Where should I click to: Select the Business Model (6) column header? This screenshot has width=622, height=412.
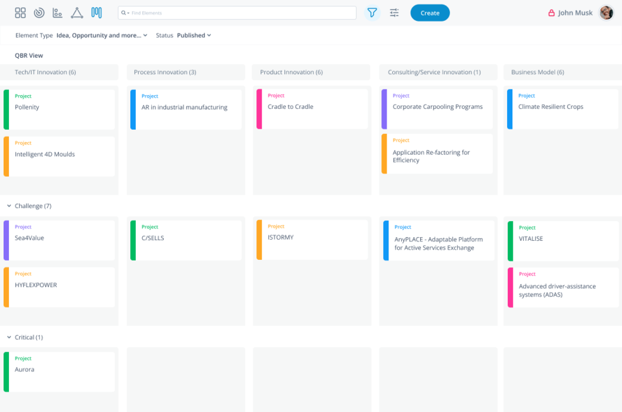(562, 72)
